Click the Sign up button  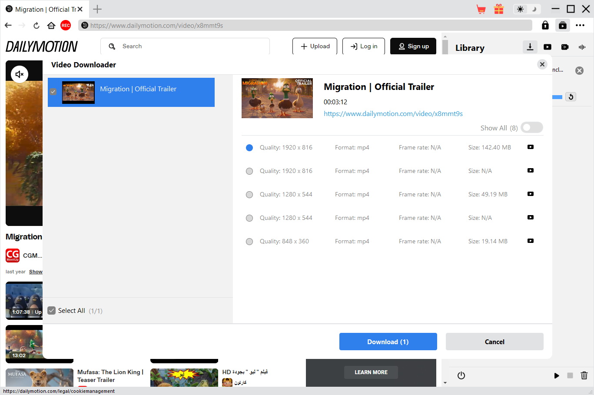(x=413, y=46)
